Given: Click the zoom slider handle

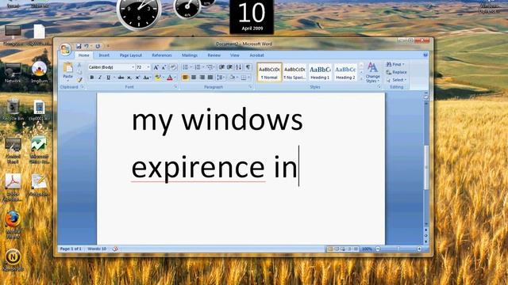Looking at the screenshot, I should tap(398, 249).
